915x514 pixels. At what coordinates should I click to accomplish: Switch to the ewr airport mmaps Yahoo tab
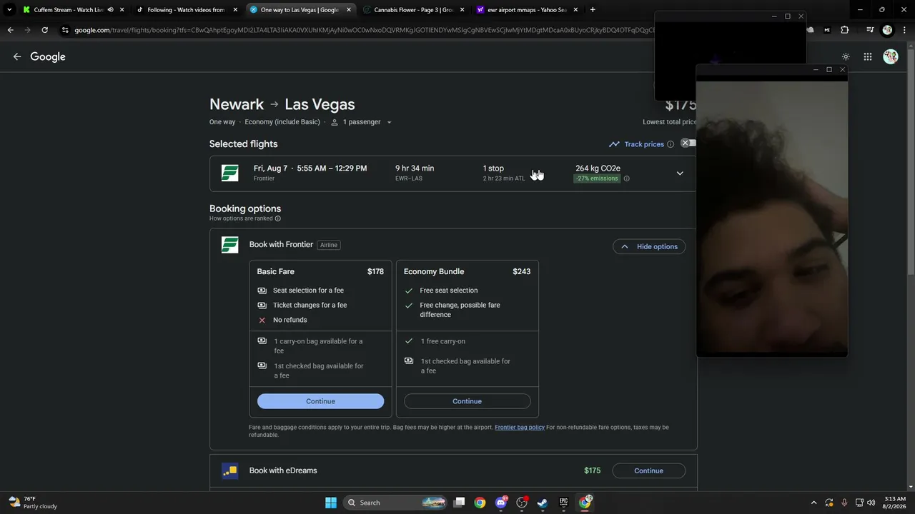point(527,10)
